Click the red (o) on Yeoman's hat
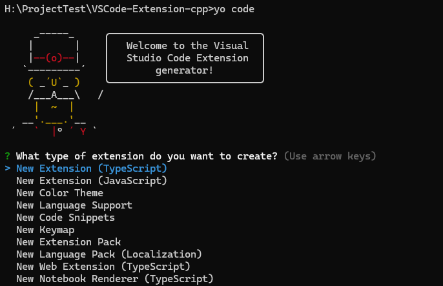The width and height of the screenshot is (443, 286). pos(54,58)
